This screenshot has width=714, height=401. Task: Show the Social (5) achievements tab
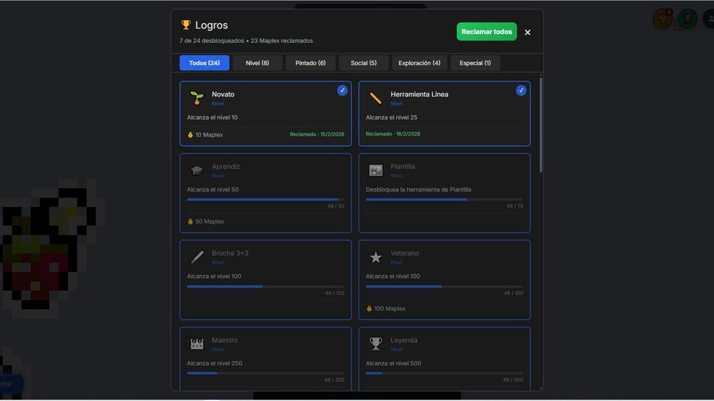click(363, 63)
